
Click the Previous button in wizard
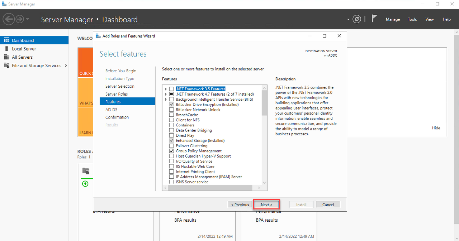(240, 205)
